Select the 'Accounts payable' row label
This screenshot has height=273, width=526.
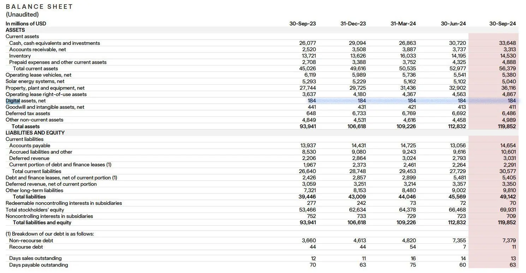[x=30, y=146]
